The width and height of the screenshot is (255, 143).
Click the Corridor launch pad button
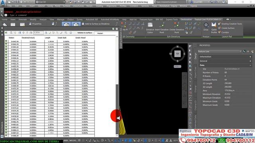(x=224, y=33)
